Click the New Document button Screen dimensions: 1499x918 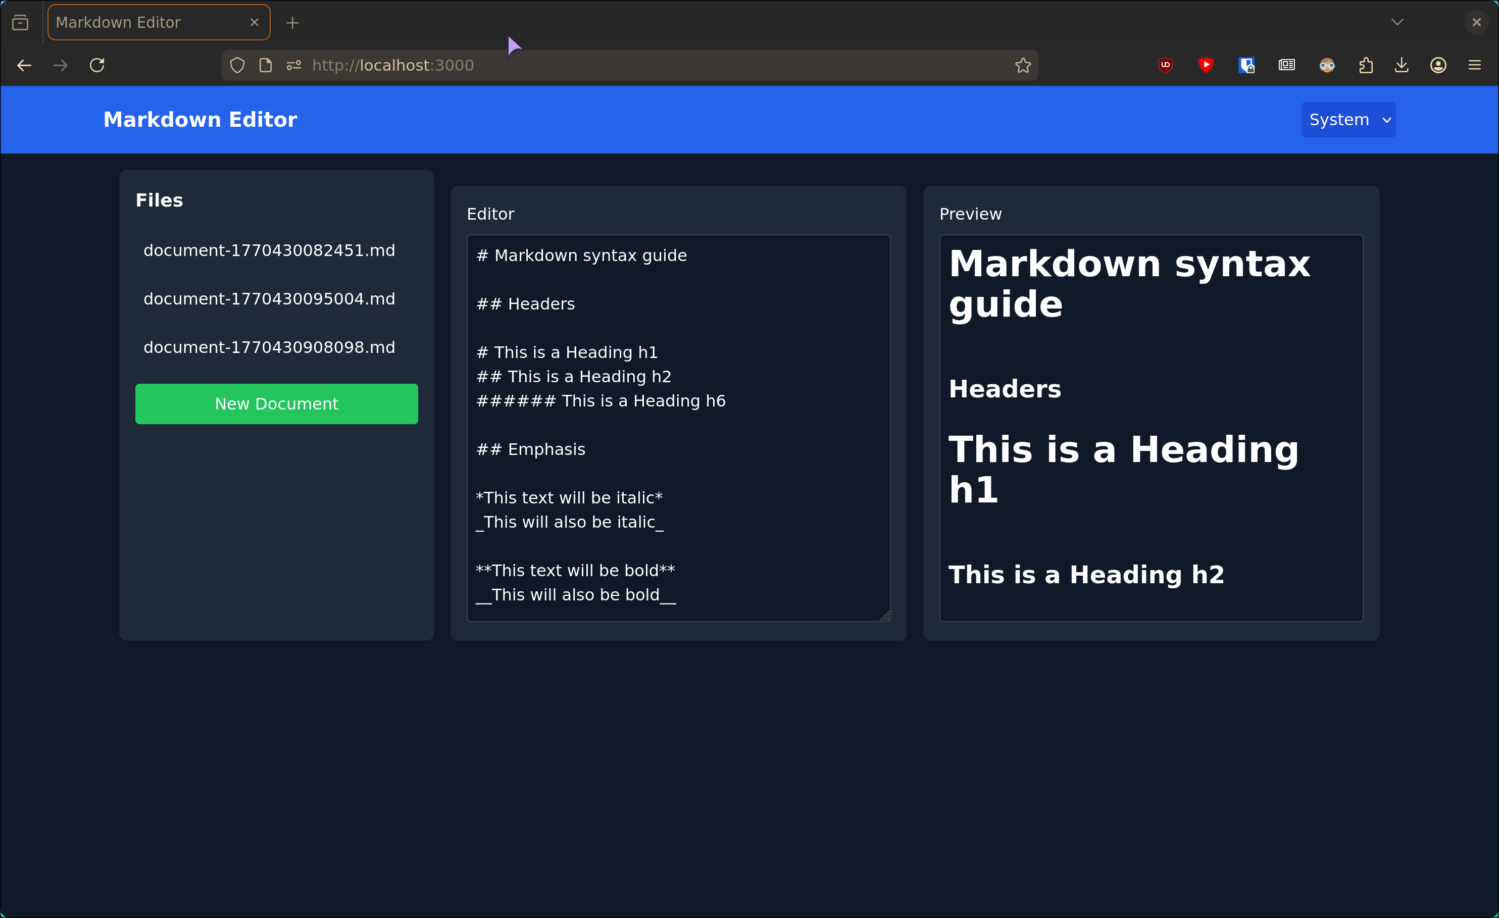[x=276, y=404]
